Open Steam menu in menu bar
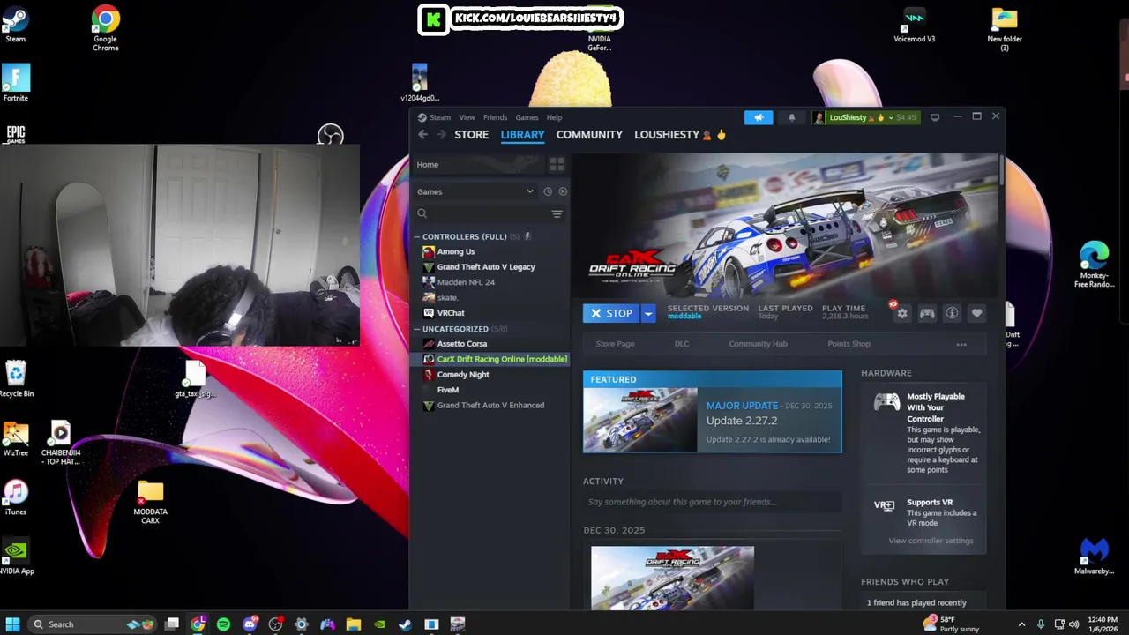Viewport: 1129px width, 635px height. (440, 117)
